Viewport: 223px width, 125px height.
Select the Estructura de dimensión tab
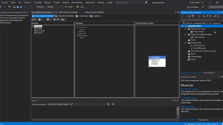(43, 16)
